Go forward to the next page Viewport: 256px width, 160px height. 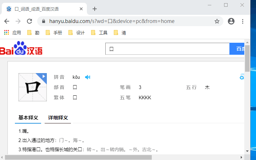pyautogui.click(x=18, y=21)
